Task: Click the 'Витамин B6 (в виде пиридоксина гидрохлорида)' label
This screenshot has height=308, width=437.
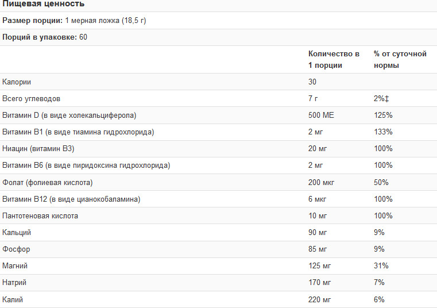Action: coord(86,165)
